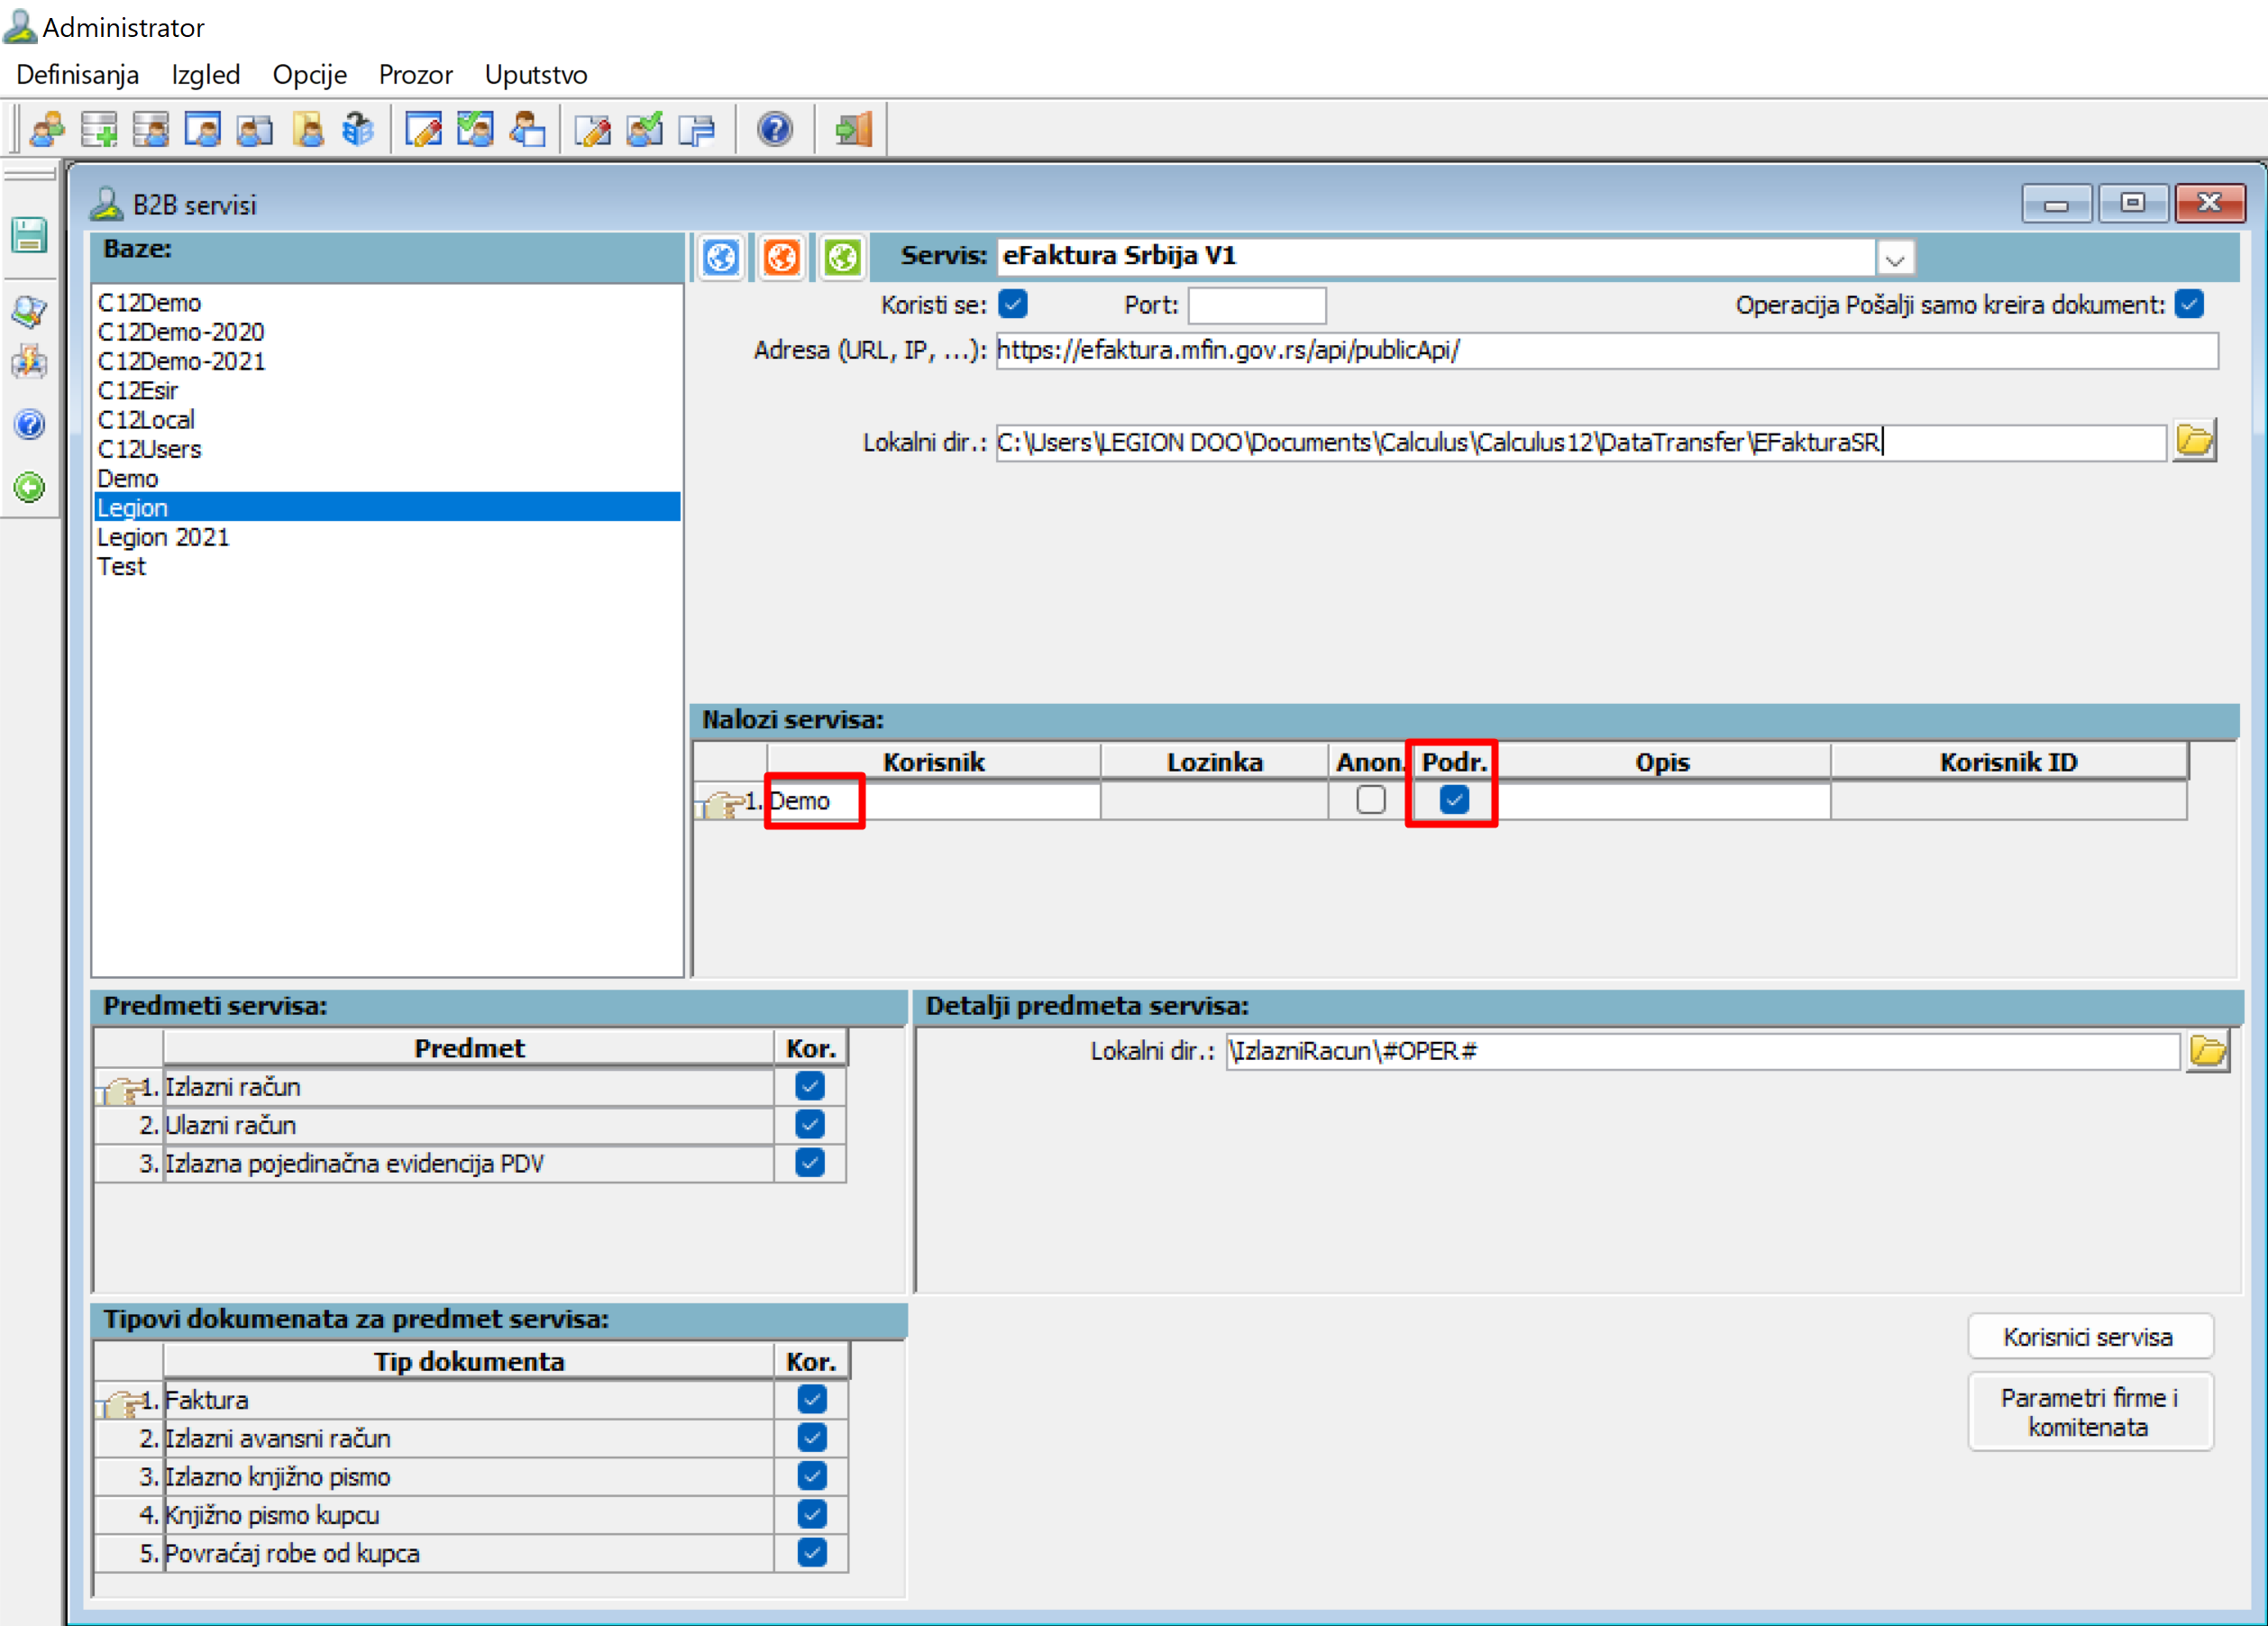Toggle Kor. checkbox for Ulazni račun
The width and height of the screenshot is (2268, 1626).
pos(809,1125)
